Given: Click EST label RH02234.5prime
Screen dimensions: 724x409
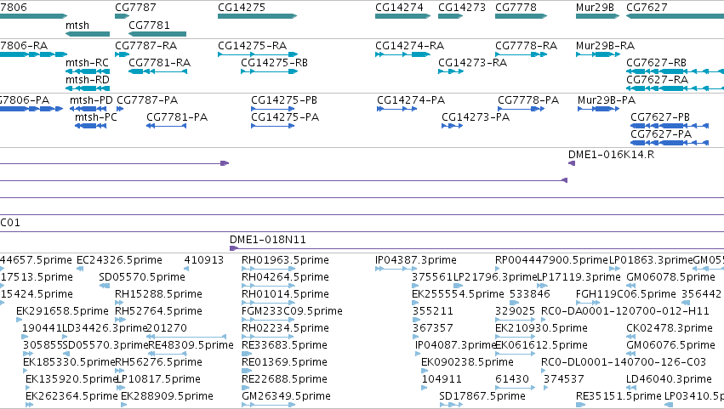Looking at the screenshot, I should pos(285,328).
